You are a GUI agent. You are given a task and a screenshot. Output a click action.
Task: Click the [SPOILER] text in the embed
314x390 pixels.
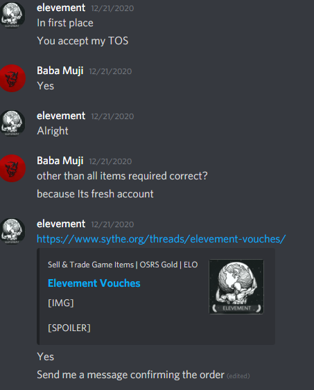tap(69, 328)
